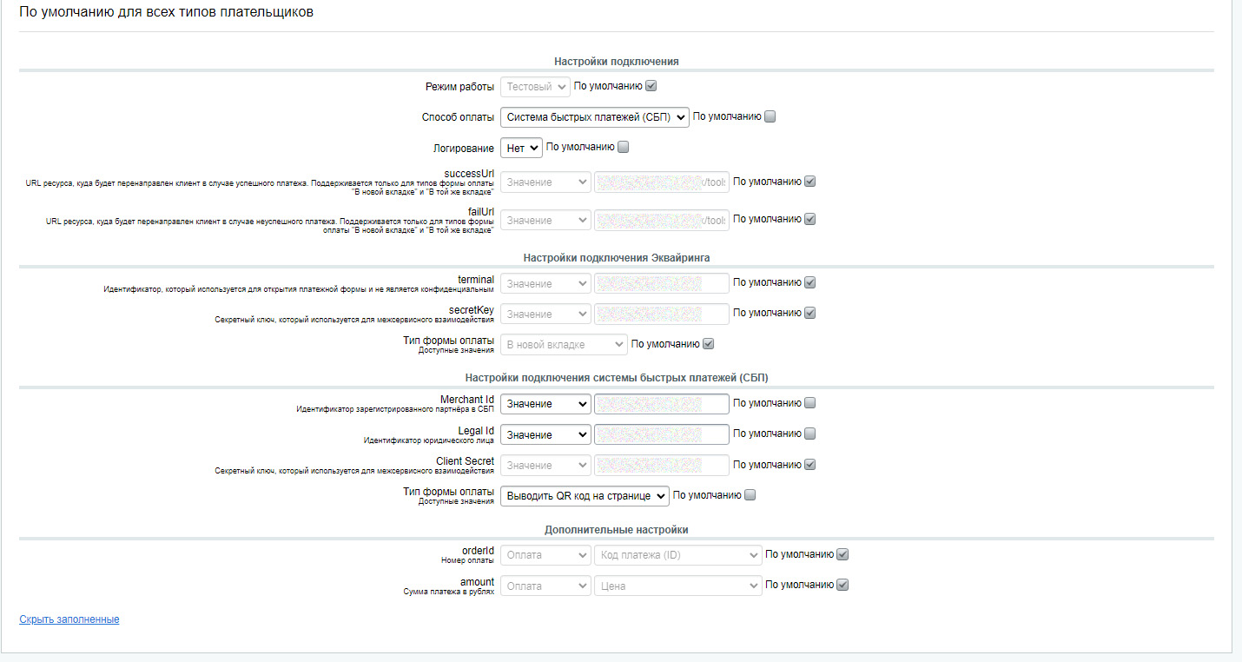Enable default checkbox for Legal Id

tap(810, 434)
